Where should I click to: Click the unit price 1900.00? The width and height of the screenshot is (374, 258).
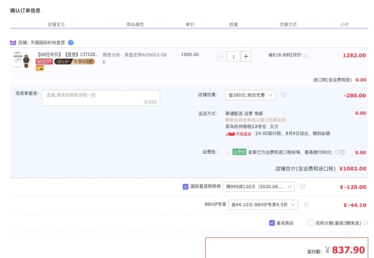[x=190, y=54]
